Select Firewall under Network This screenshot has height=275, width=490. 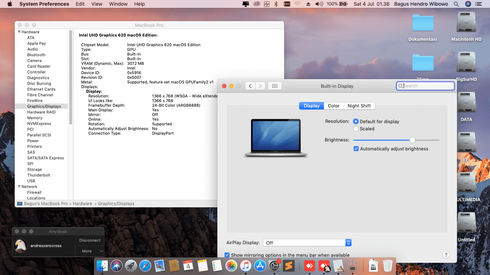tap(34, 192)
